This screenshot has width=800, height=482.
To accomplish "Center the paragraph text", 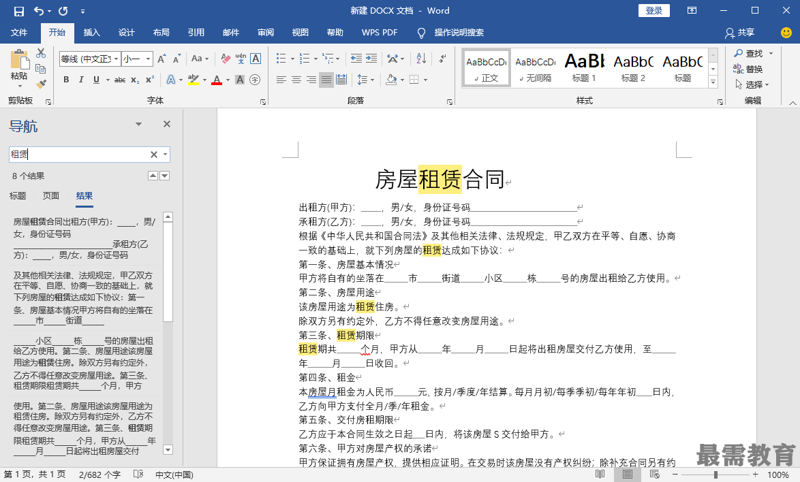I will 296,80.
